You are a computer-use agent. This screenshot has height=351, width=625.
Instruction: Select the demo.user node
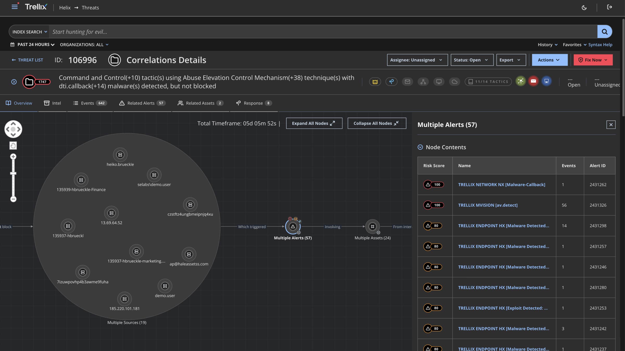(165, 286)
